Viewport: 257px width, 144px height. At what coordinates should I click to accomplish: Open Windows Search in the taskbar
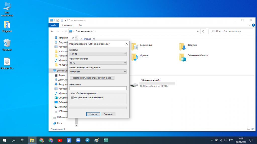pyautogui.click(x=13, y=140)
